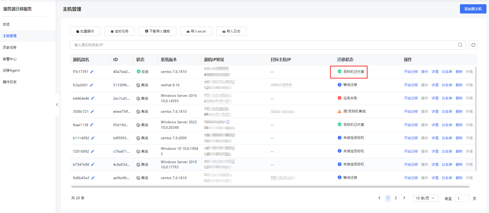Edit alias pencil icon for fbae1138

click(x=92, y=125)
